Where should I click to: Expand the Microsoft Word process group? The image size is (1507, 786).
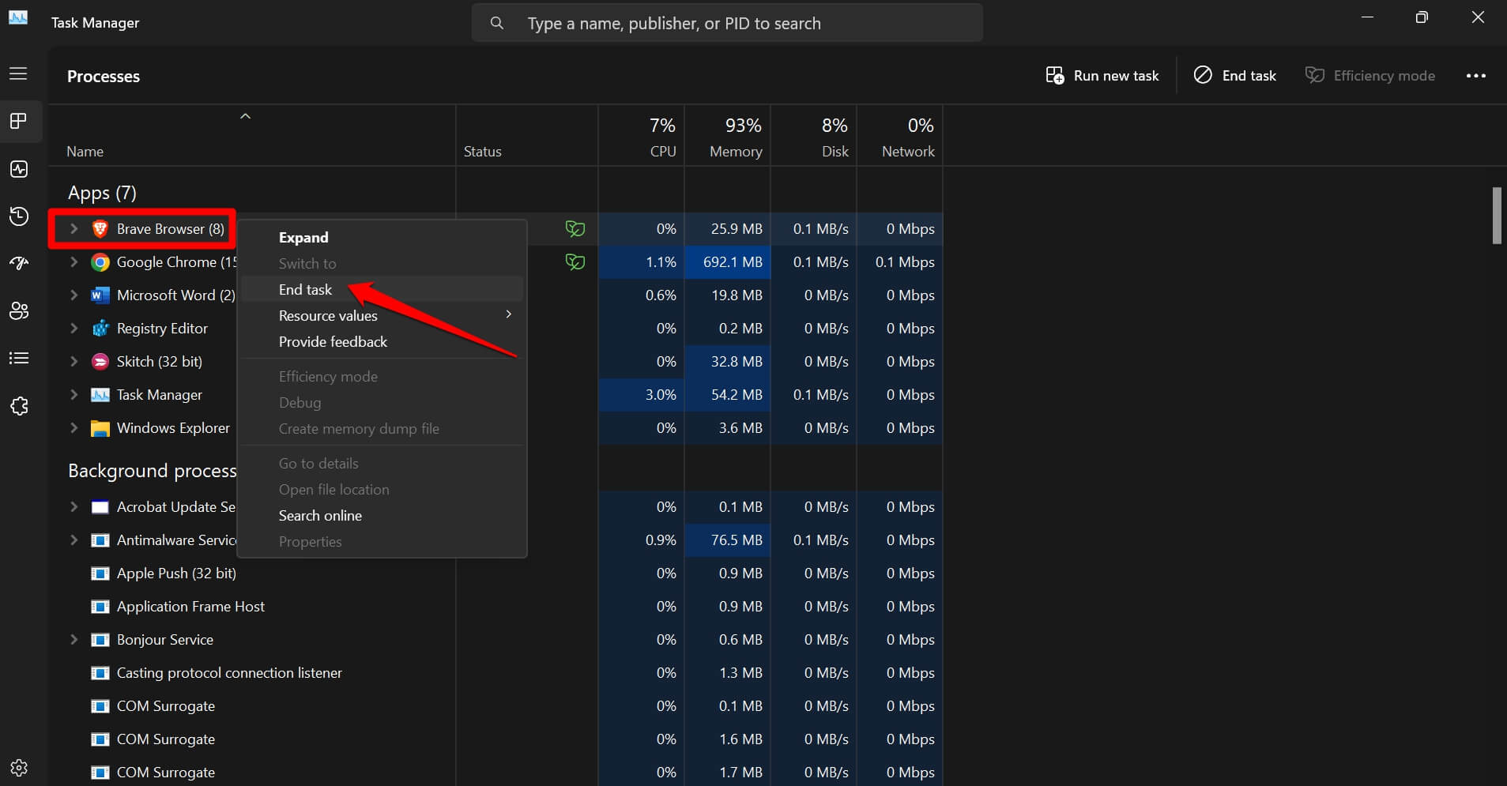coord(73,295)
